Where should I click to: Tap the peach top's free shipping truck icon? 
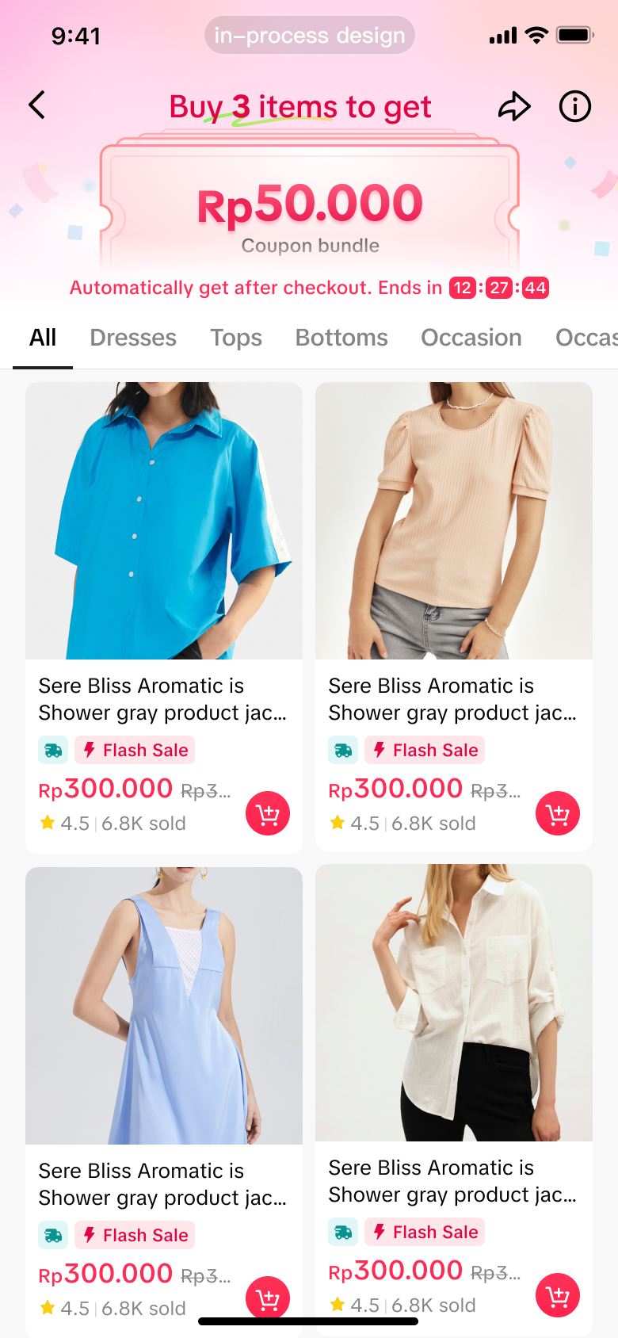[343, 750]
